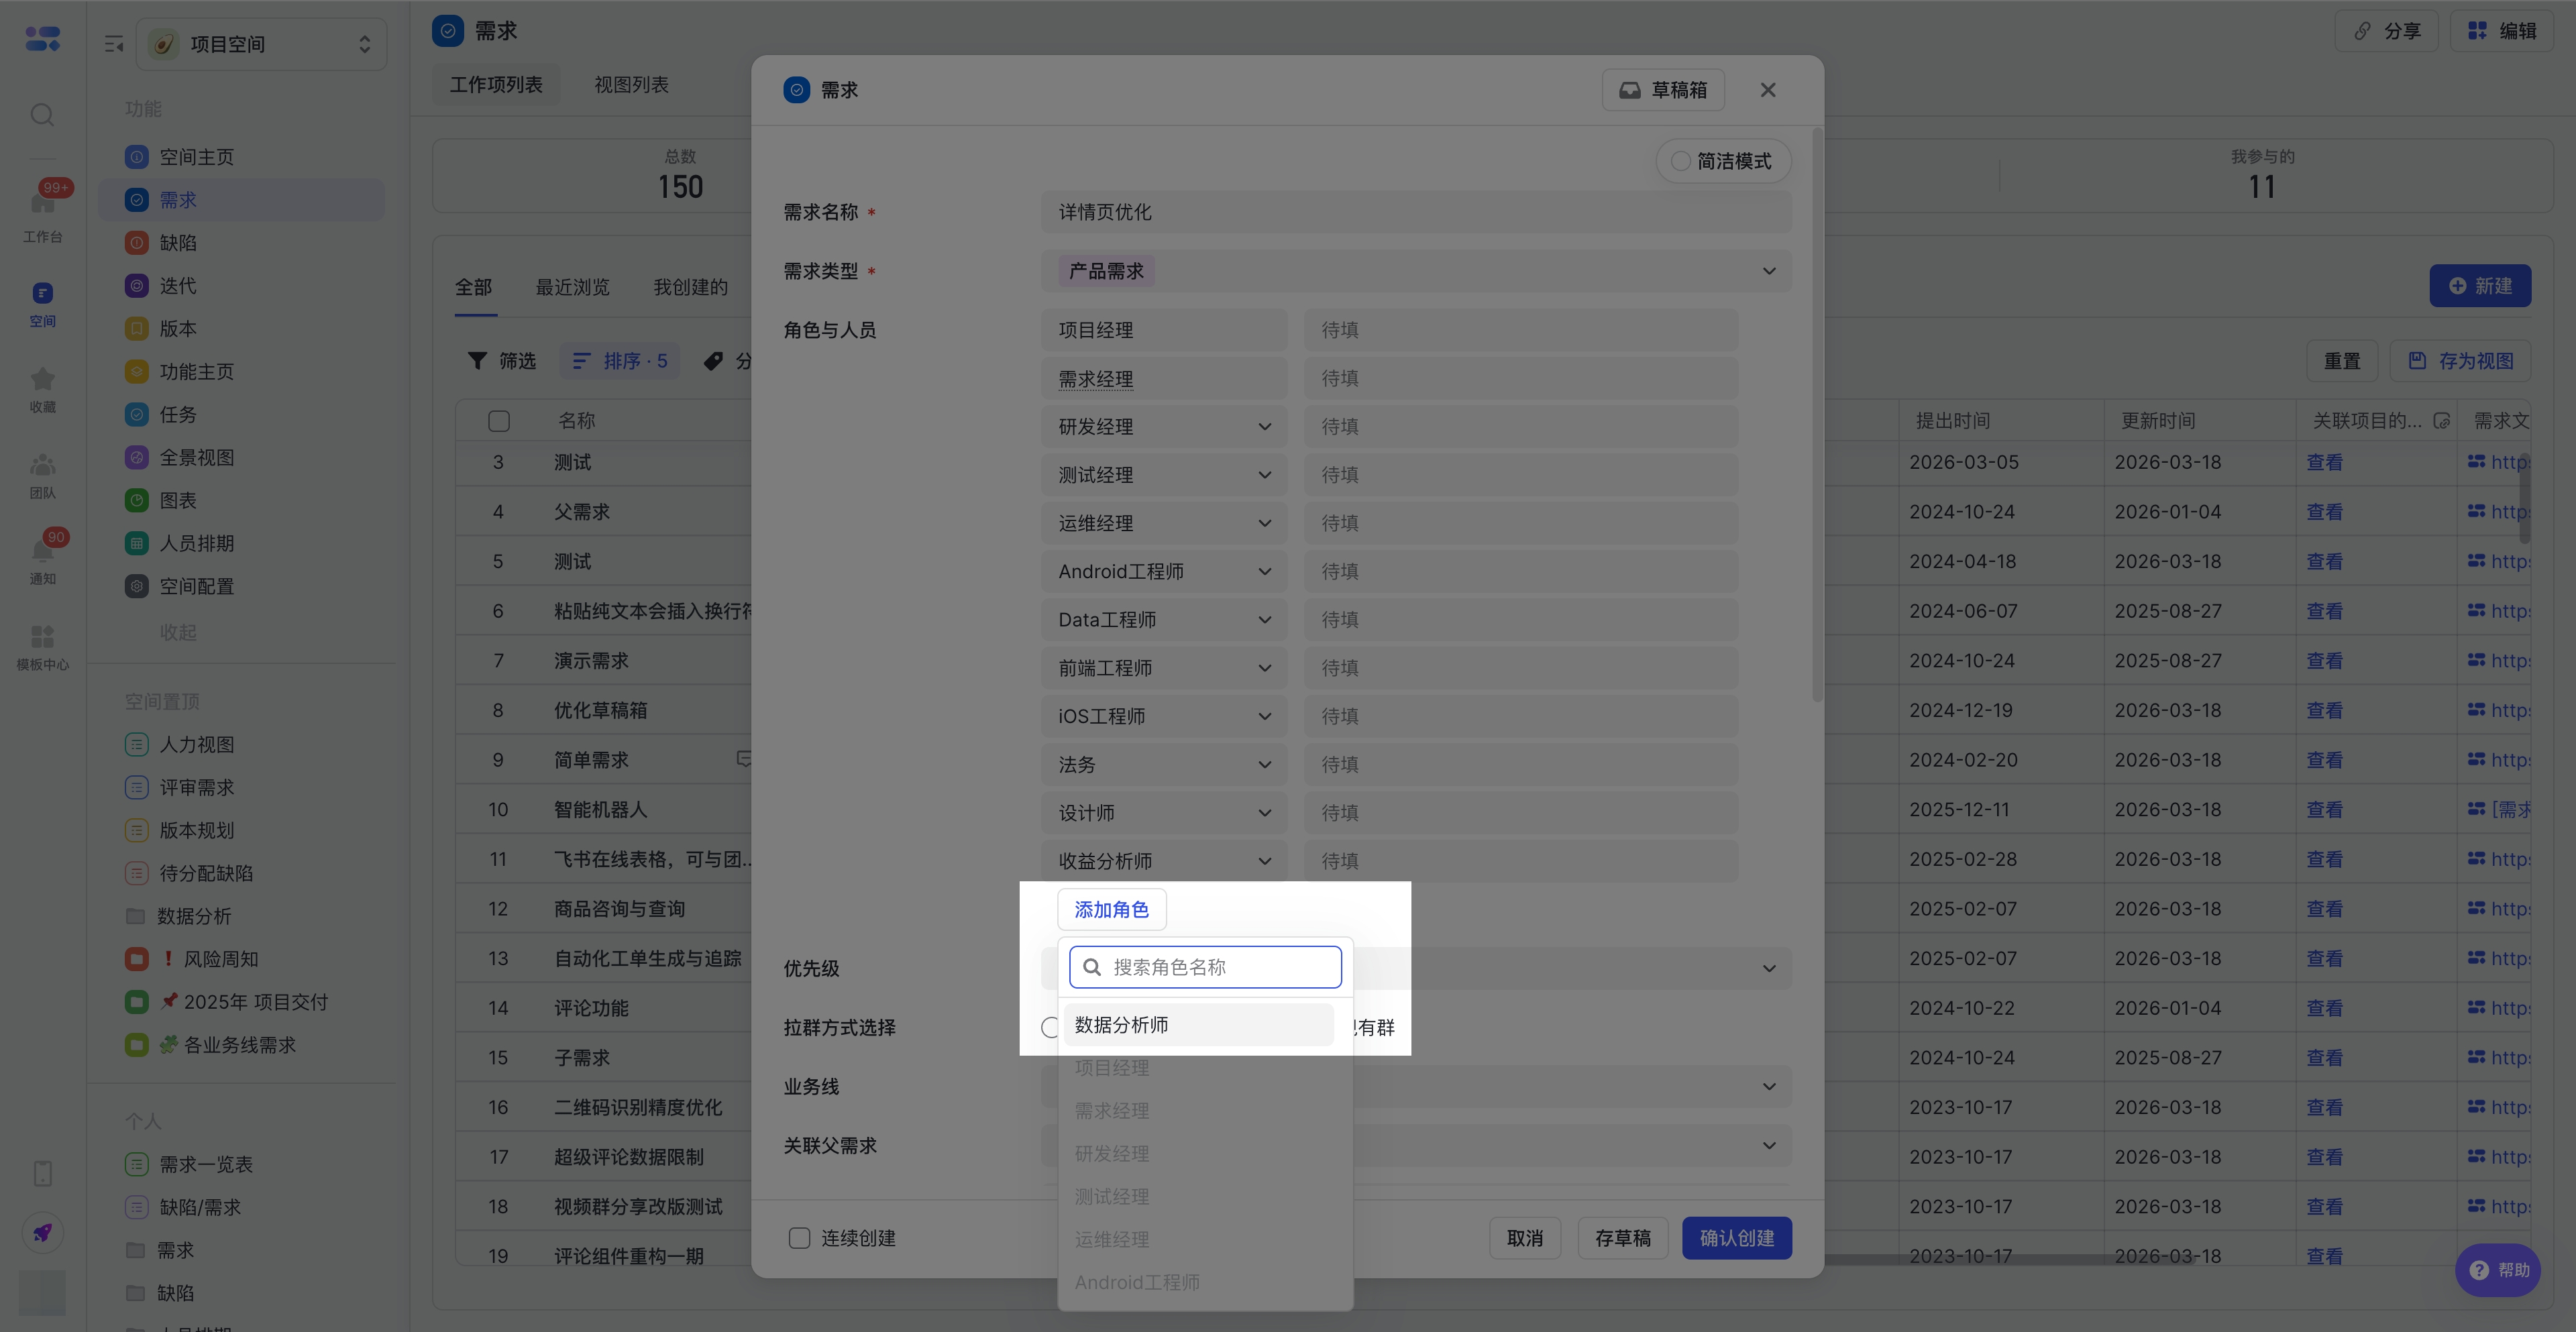Open 空间配置 in sidebar
Image resolution: width=2576 pixels, height=1332 pixels.
pyautogui.click(x=242, y=586)
